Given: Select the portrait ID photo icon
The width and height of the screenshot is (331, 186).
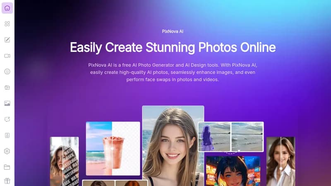Looking at the screenshot, I should tap(7, 135).
